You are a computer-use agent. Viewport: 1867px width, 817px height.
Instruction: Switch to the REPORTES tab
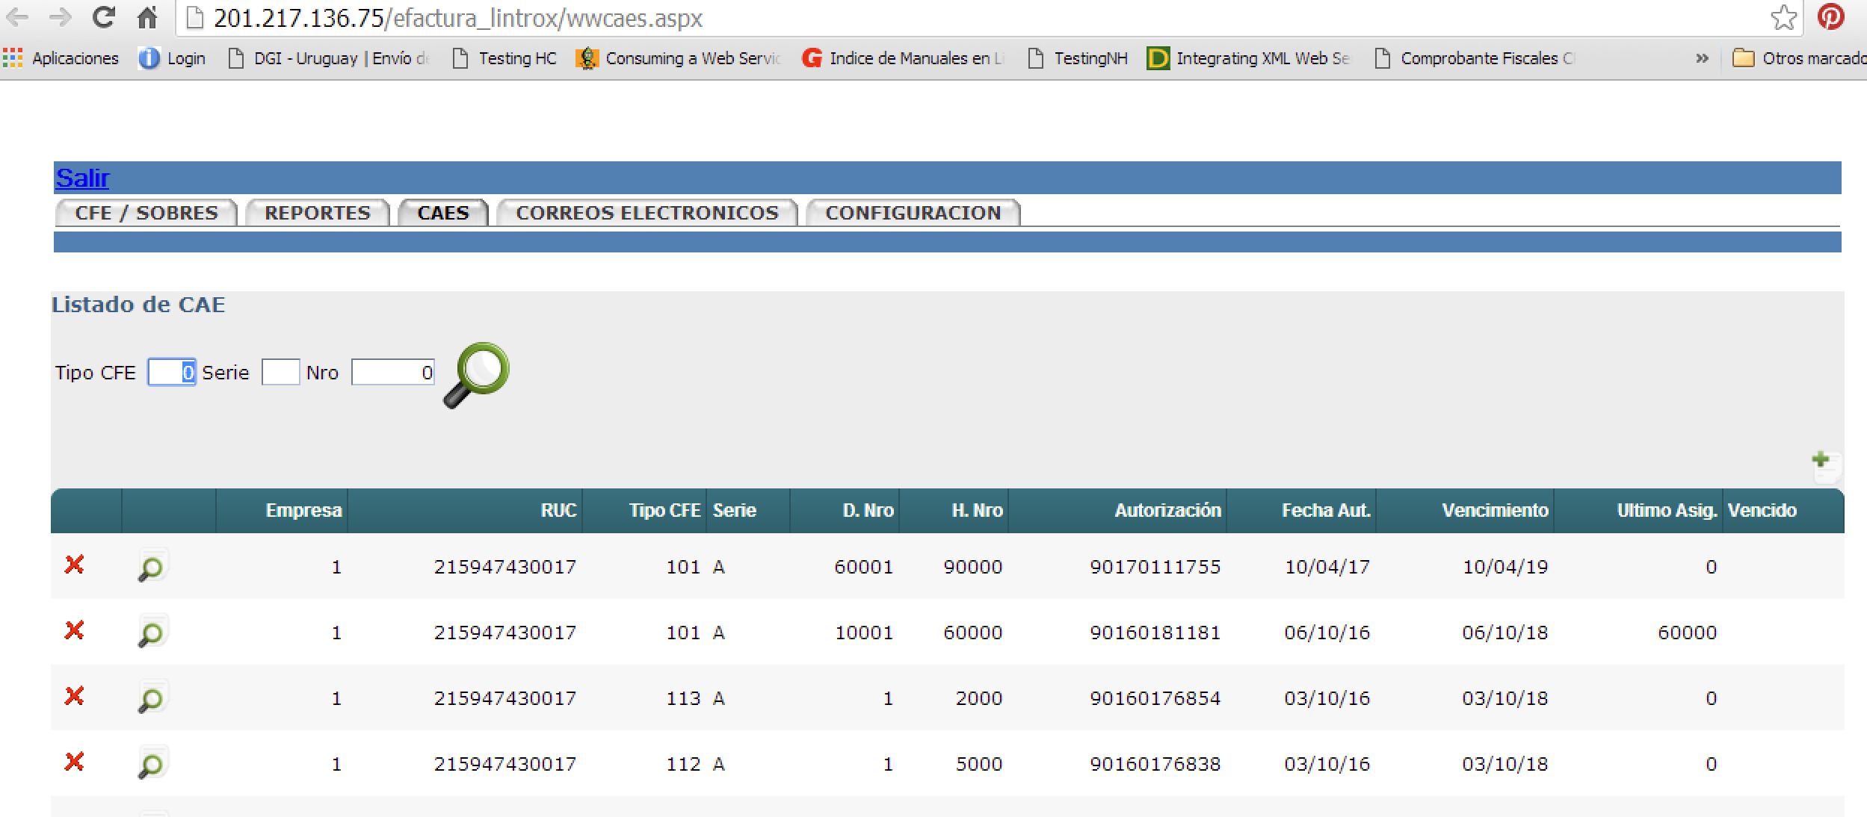tap(318, 213)
